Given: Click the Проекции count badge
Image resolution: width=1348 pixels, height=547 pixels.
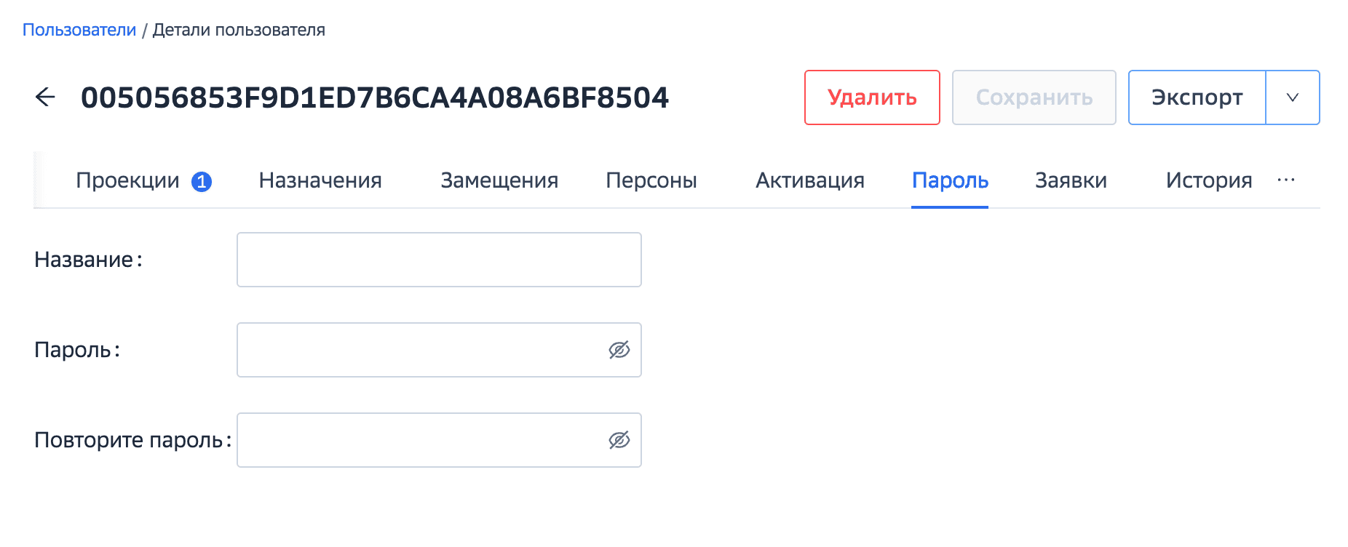Looking at the screenshot, I should pyautogui.click(x=202, y=181).
